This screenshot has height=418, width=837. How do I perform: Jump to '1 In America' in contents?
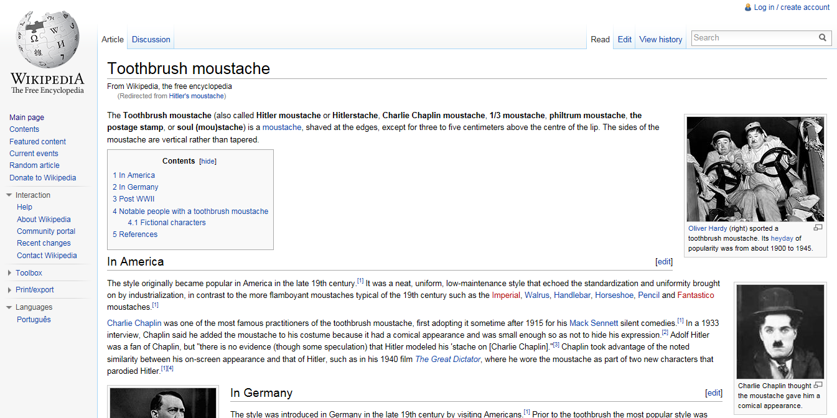tap(134, 175)
